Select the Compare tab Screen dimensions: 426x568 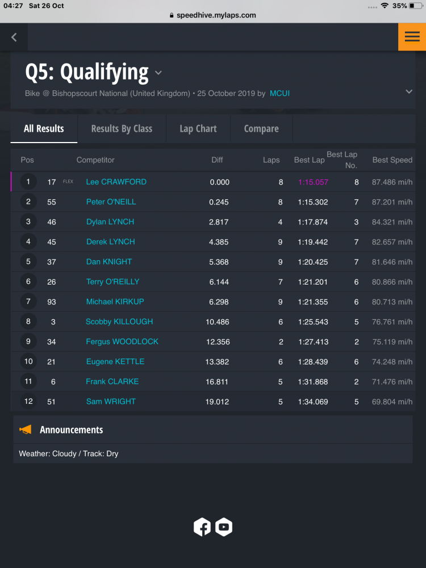(x=261, y=128)
